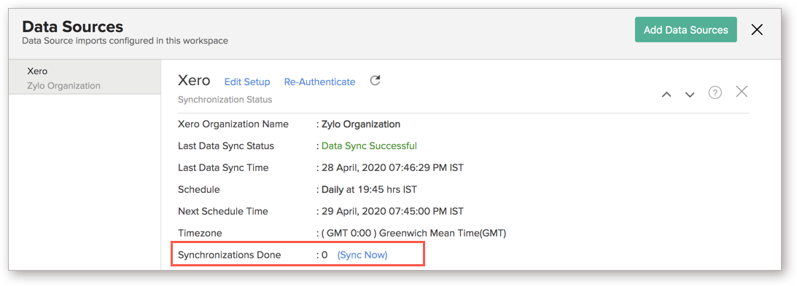Click the 'Synchronizations Done' label

click(229, 255)
